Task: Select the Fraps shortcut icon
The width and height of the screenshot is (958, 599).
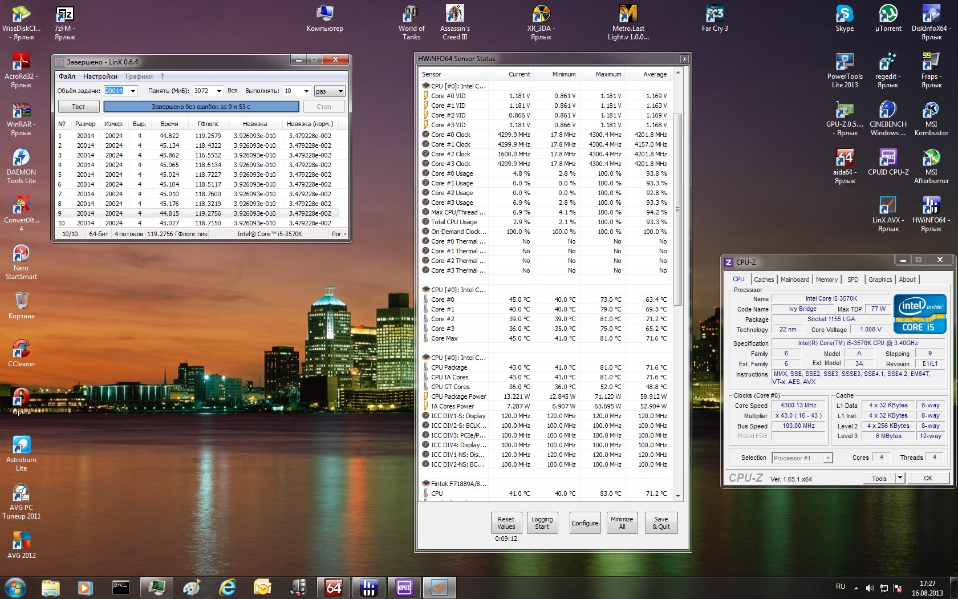Action: [x=931, y=71]
